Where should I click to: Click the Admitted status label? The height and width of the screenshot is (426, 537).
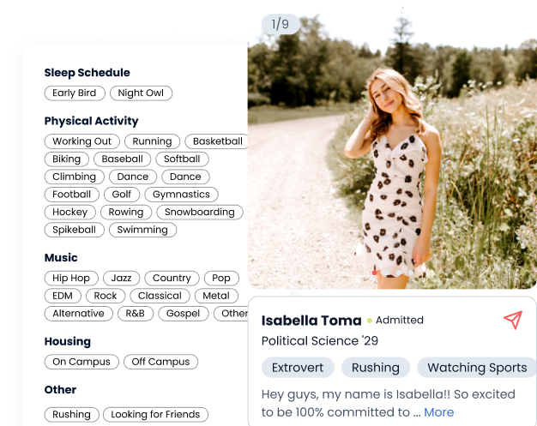(400, 321)
